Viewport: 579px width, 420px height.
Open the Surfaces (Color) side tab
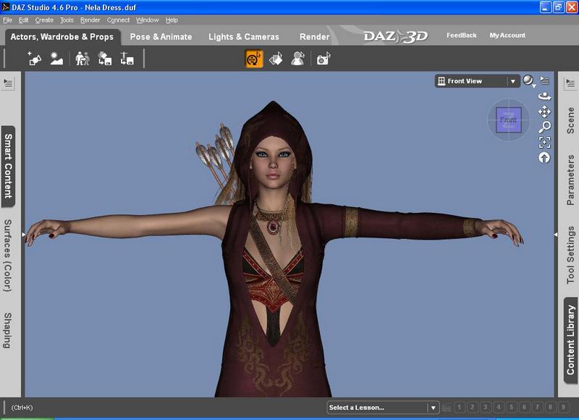pos(8,256)
